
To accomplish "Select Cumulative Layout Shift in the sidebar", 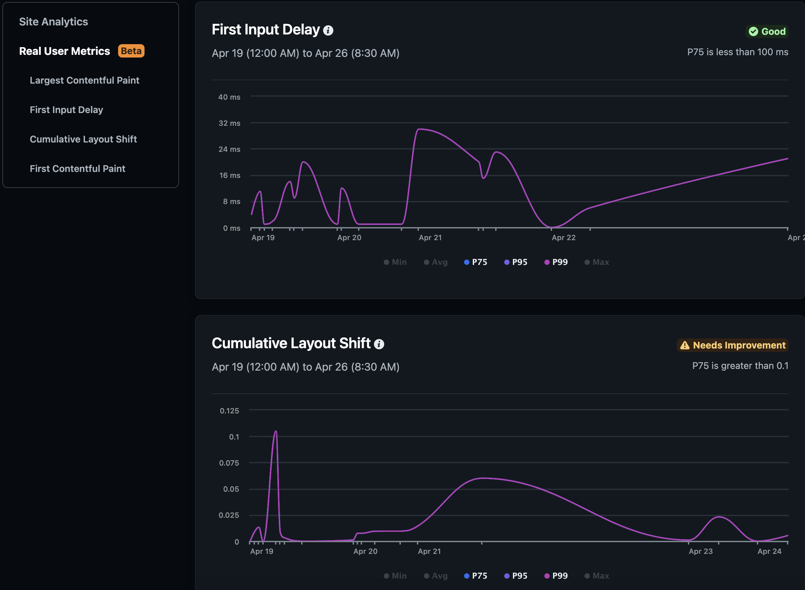I will (83, 139).
